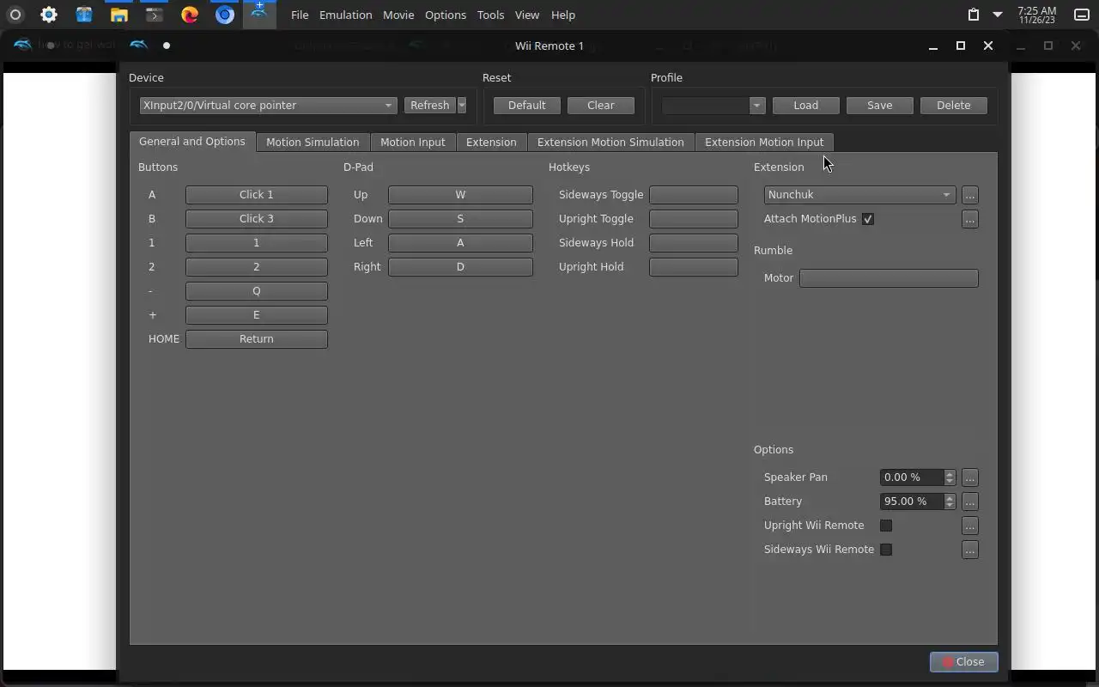Open Attach MotionPlus '...' settings button
The height and width of the screenshot is (687, 1099).
(x=970, y=219)
